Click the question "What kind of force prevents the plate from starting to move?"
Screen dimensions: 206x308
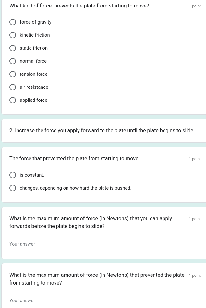79,6
